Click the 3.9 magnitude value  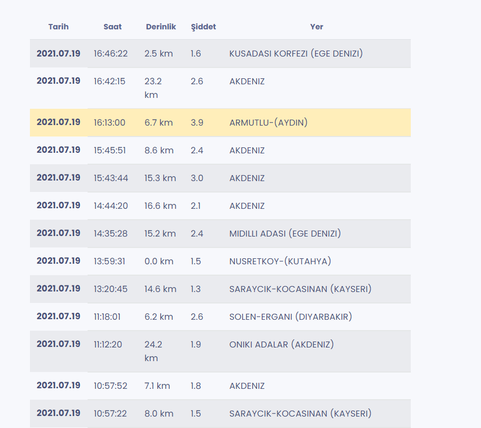pos(197,122)
